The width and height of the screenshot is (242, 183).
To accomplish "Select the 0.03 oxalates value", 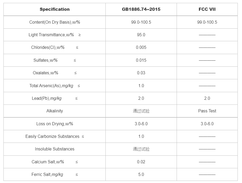I will (141, 73).
